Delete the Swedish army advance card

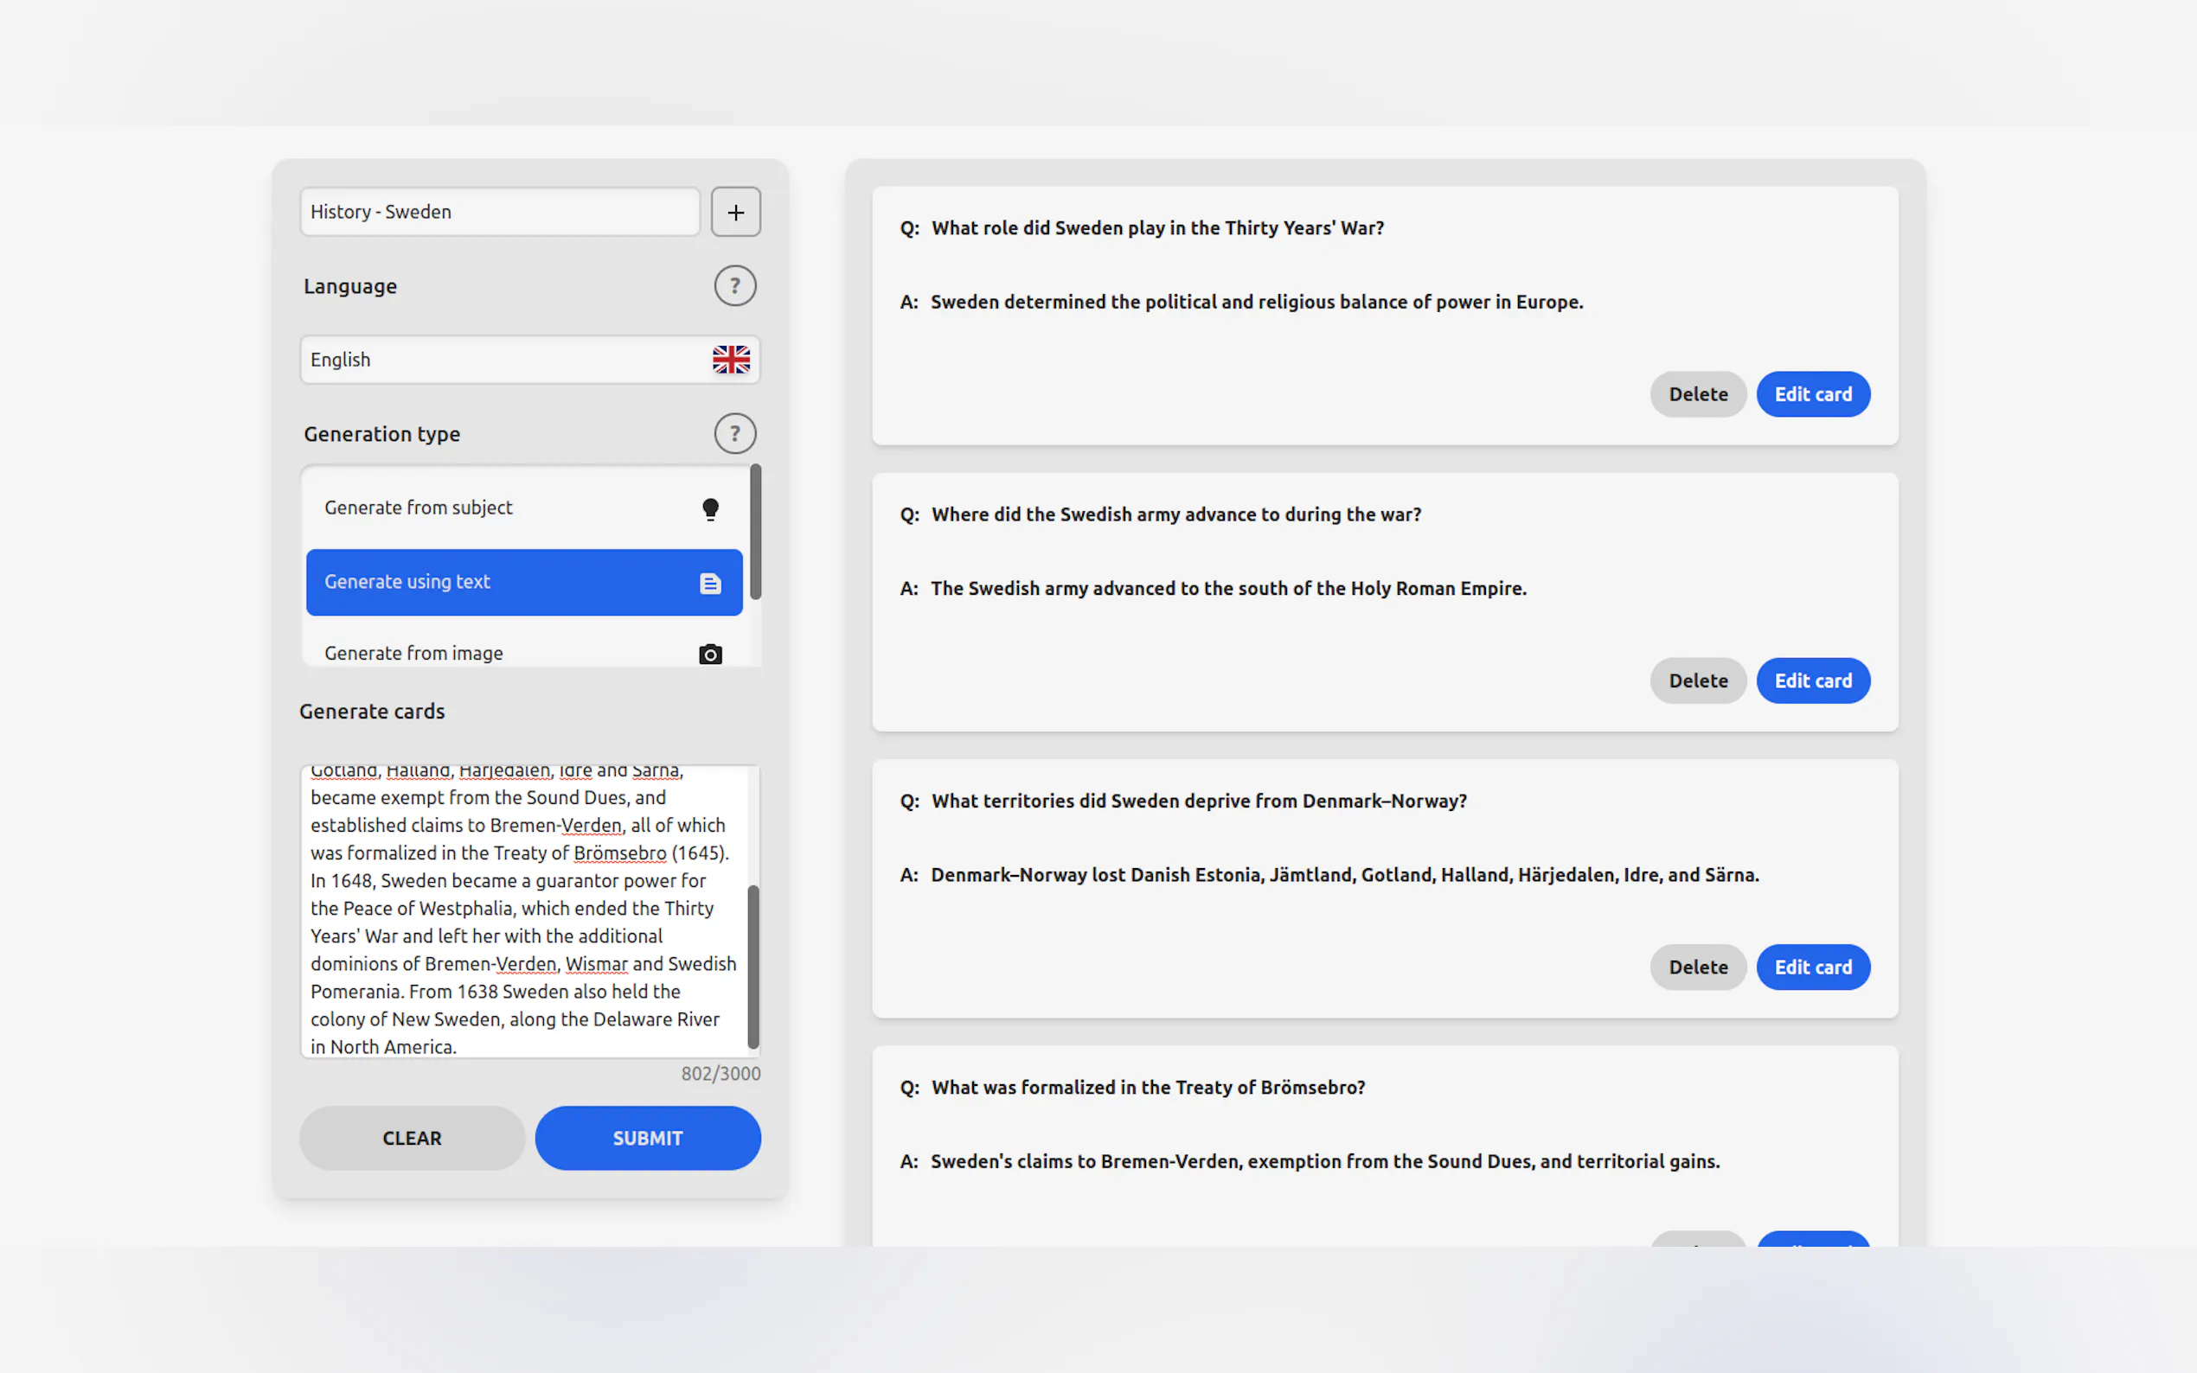1696,681
